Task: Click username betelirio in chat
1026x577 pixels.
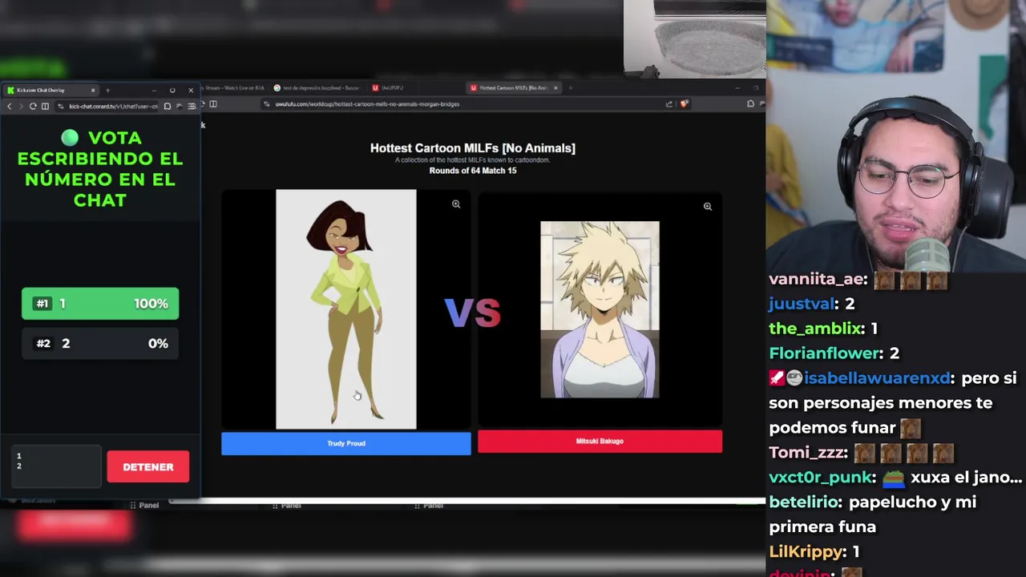Action: tap(803, 502)
